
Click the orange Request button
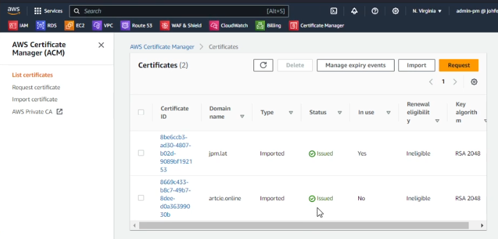coord(458,65)
